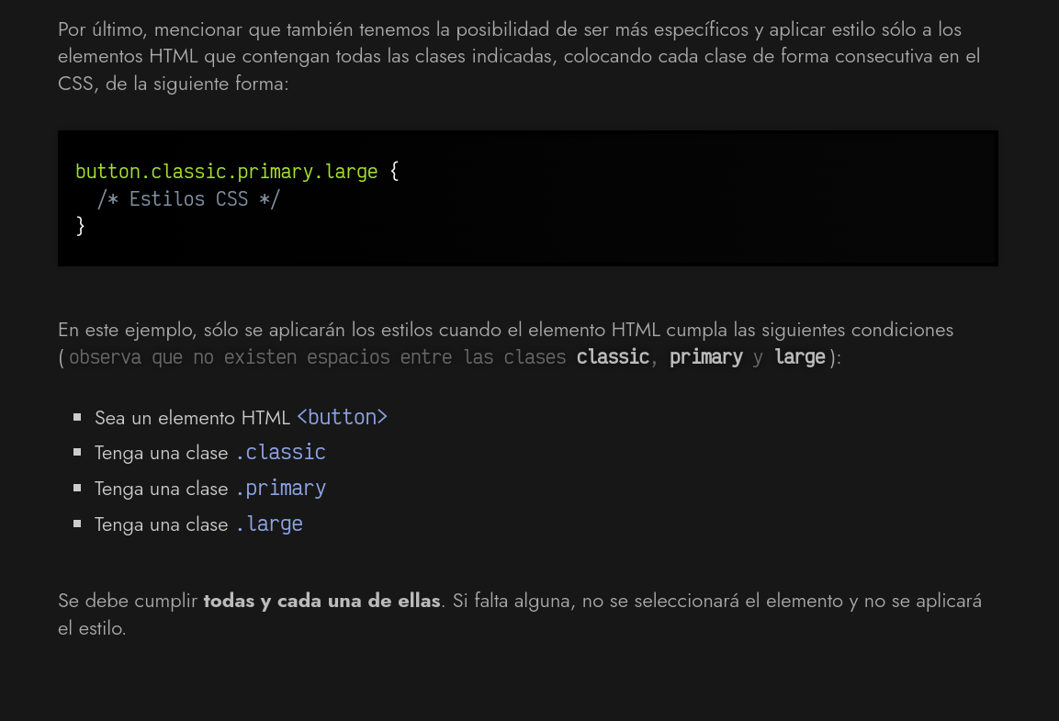Click bold word primary in the parenthetical note

[705, 357]
